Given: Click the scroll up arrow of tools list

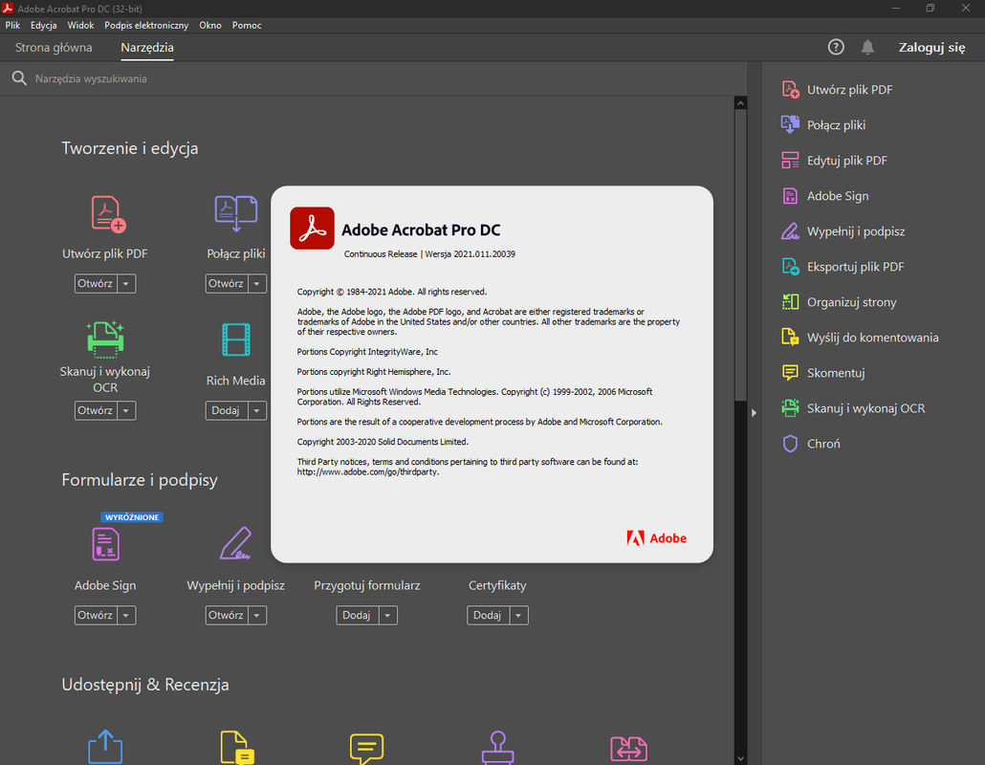Looking at the screenshot, I should [x=740, y=103].
